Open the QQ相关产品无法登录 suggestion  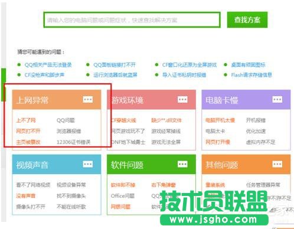pyautogui.click(x=48, y=65)
